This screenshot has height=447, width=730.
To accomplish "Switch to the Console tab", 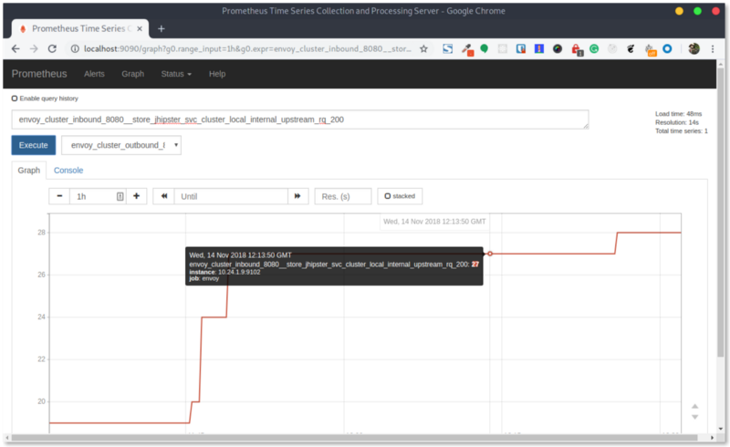I will [x=68, y=171].
